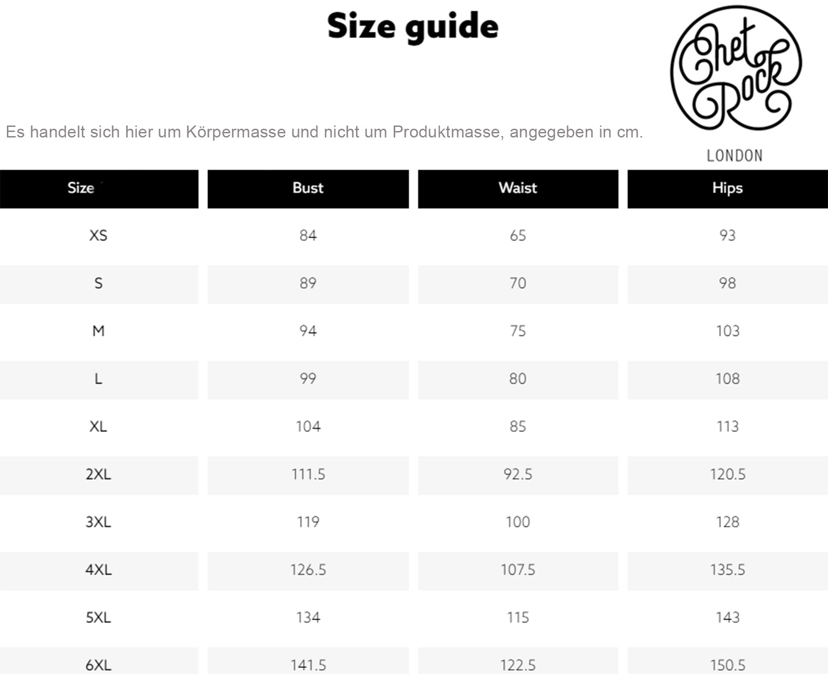Click the Waist column header
Viewport: 828px width, 674px height.
pyautogui.click(x=517, y=188)
